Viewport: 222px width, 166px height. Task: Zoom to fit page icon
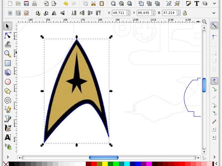coord(130,3)
